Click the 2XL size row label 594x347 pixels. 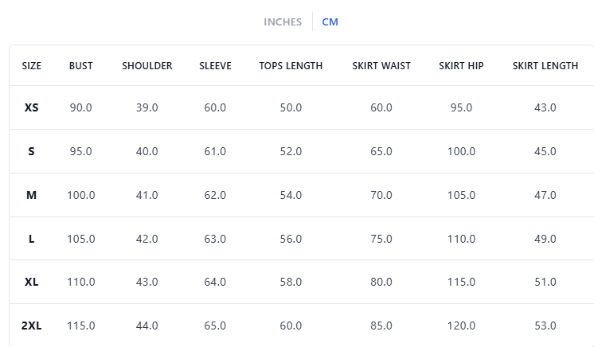pos(32,326)
